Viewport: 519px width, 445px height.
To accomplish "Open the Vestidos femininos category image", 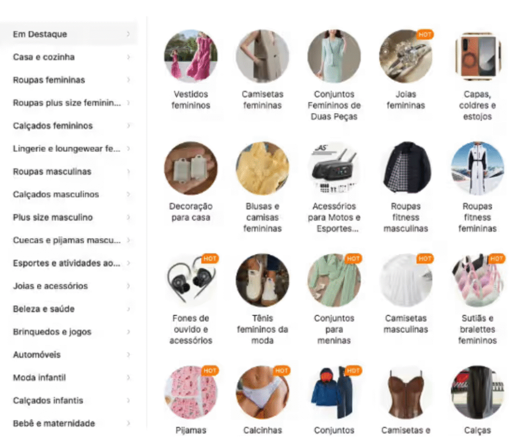I will pos(191,56).
